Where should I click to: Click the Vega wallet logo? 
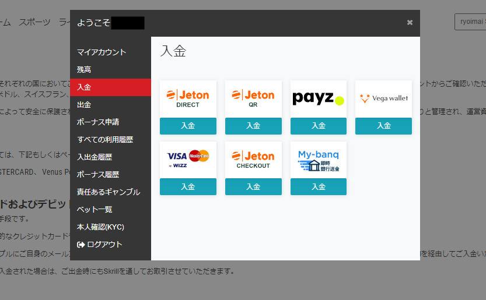(x=384, y=98)
